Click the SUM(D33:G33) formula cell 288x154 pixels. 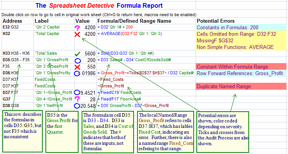126,54
